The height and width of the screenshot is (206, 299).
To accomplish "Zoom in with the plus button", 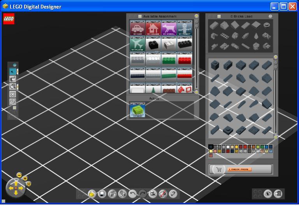I will pyautogui.click(x=25, y=178).
